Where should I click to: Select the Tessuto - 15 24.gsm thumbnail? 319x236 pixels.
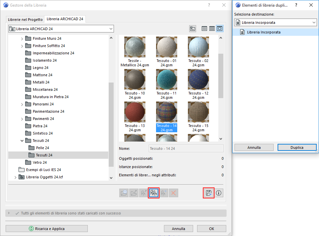tap(198, 112)
